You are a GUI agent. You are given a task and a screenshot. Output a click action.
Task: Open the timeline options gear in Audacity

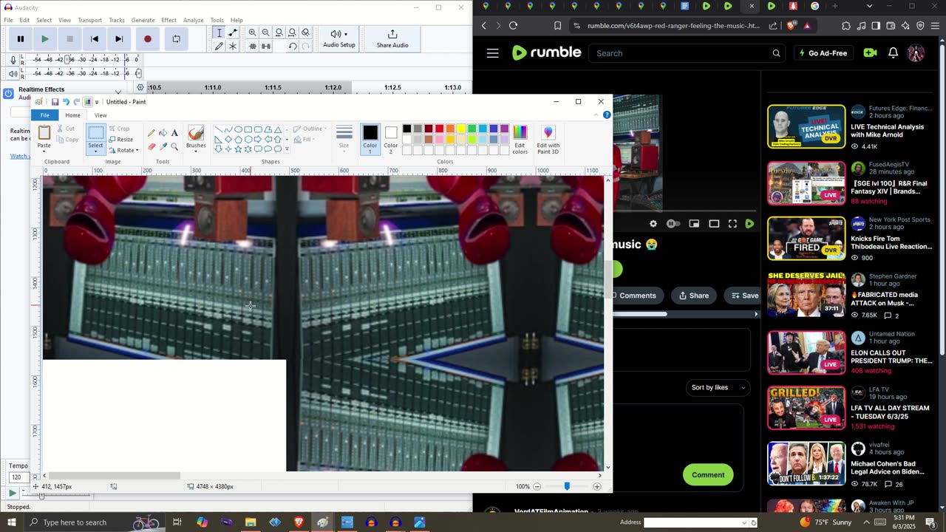140,87
